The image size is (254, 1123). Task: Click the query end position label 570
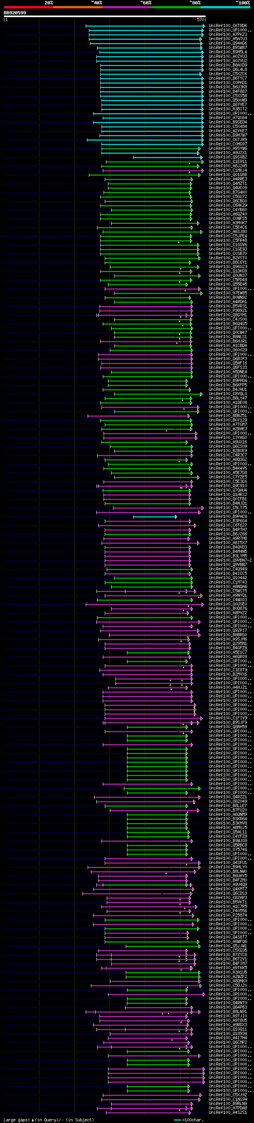point(200,20)
